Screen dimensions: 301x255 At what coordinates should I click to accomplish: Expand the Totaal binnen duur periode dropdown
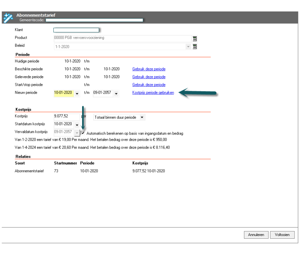(142, 117)
